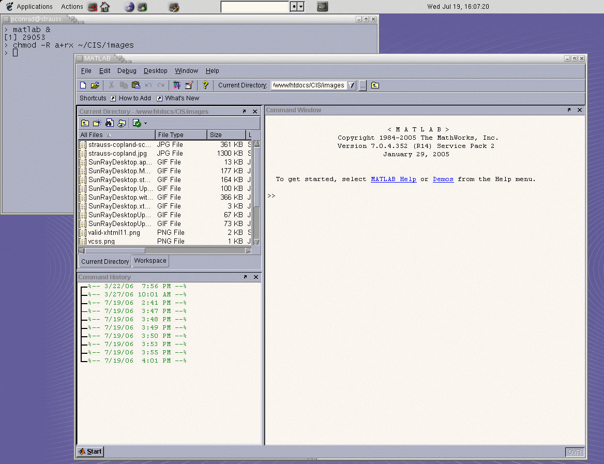Switch to the Workspace tab
The image size is (604, 464).
pyautogui.click(x=150, y=261)
